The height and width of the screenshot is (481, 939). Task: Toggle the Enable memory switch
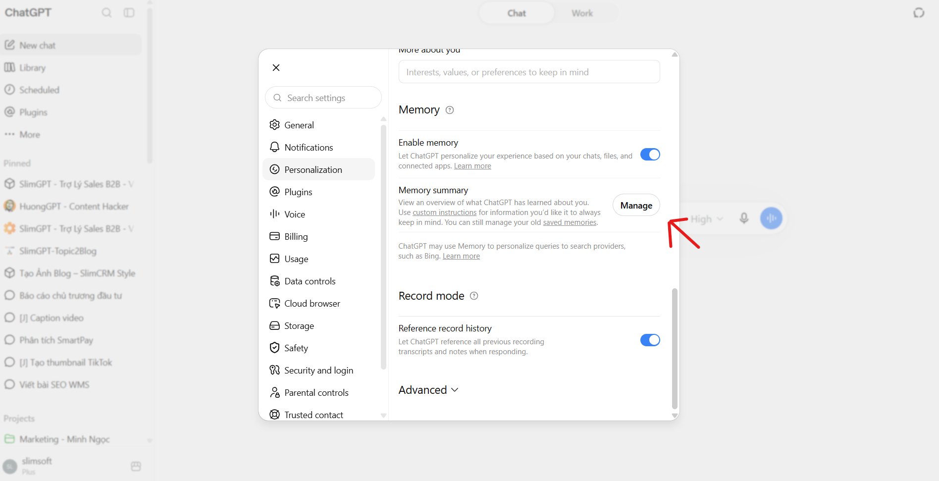click(650, 155)
